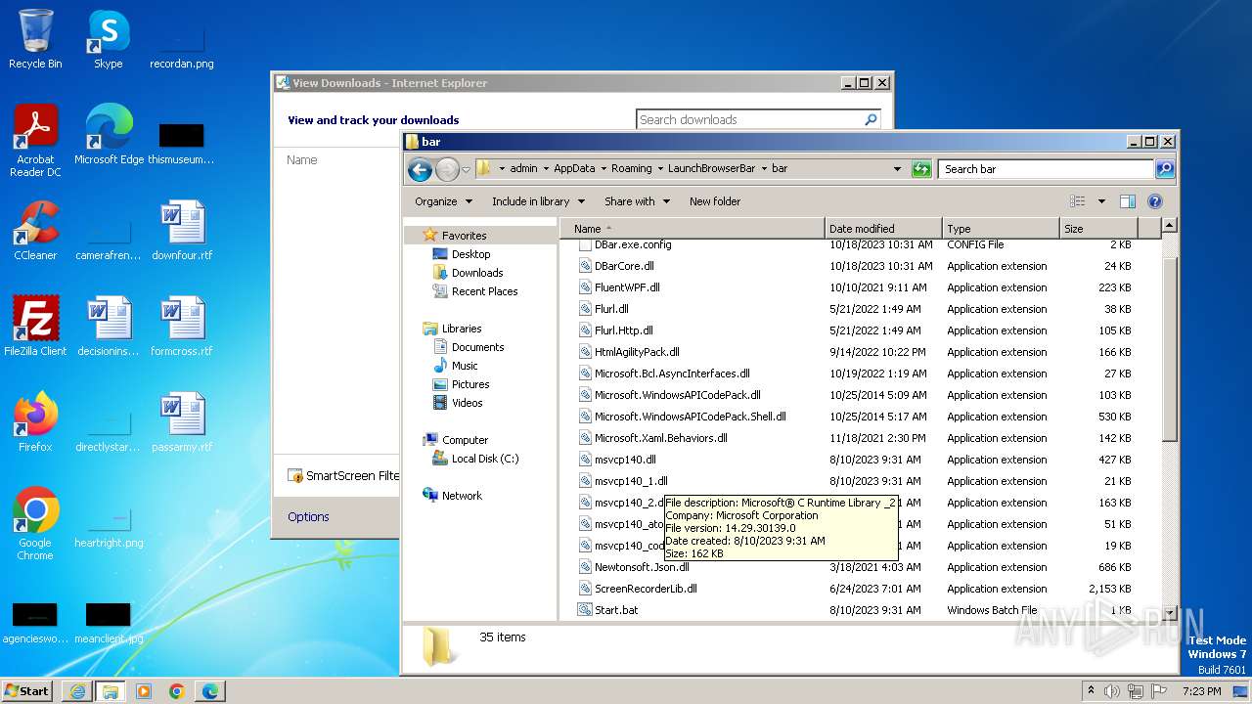The image size is (1252, 704).
Task: Click the Change your view icon
Action: pyautogui.click(x=1078, y=201)
